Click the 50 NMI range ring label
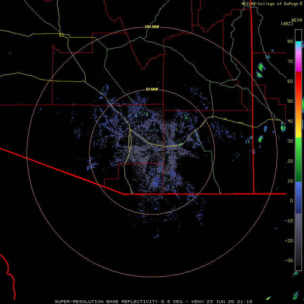The image size is (304, 304). point(152,90)
